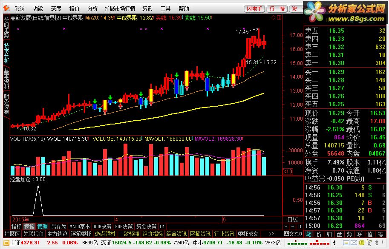Click the red split-panel square icon

pyautogui.click(x=279, y=17)
